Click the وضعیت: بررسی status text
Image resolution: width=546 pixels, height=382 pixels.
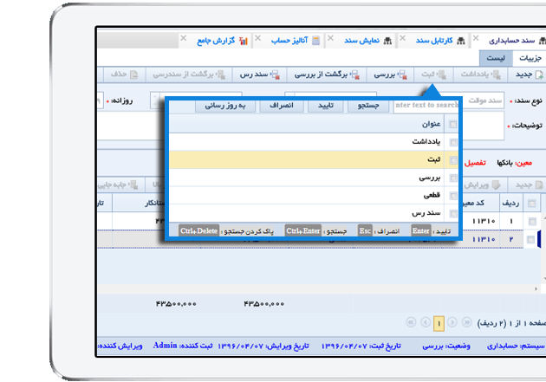click(446, 346)
